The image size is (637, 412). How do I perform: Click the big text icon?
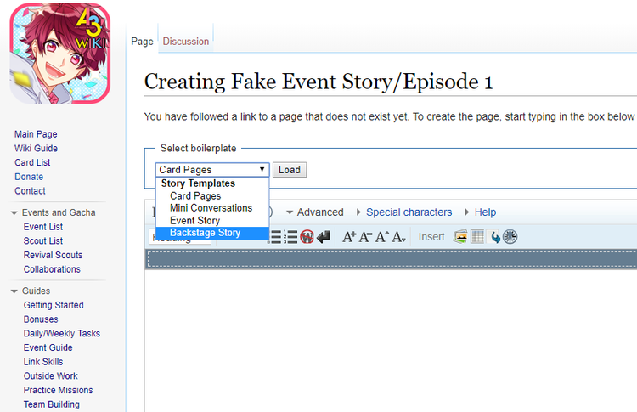coord(349,237)
